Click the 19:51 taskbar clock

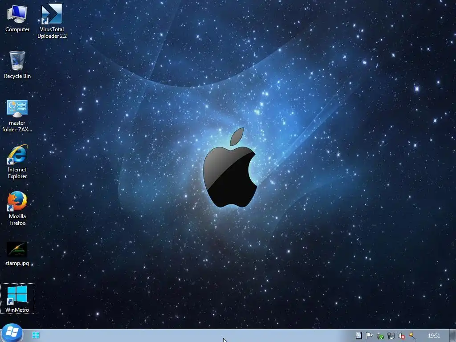click(x=434, y=336)
